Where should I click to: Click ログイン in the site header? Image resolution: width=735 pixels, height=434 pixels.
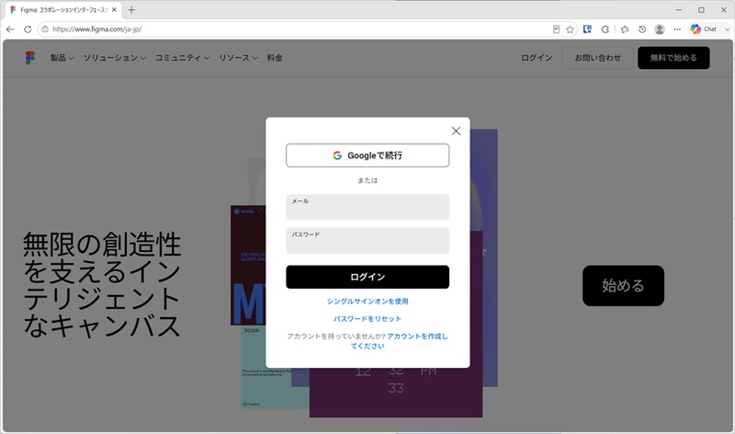pyautogui.click(x=537, y=58)
